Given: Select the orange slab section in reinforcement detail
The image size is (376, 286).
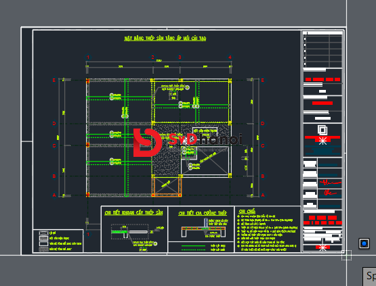Looking at the screenshot, I should coord(203,229).
